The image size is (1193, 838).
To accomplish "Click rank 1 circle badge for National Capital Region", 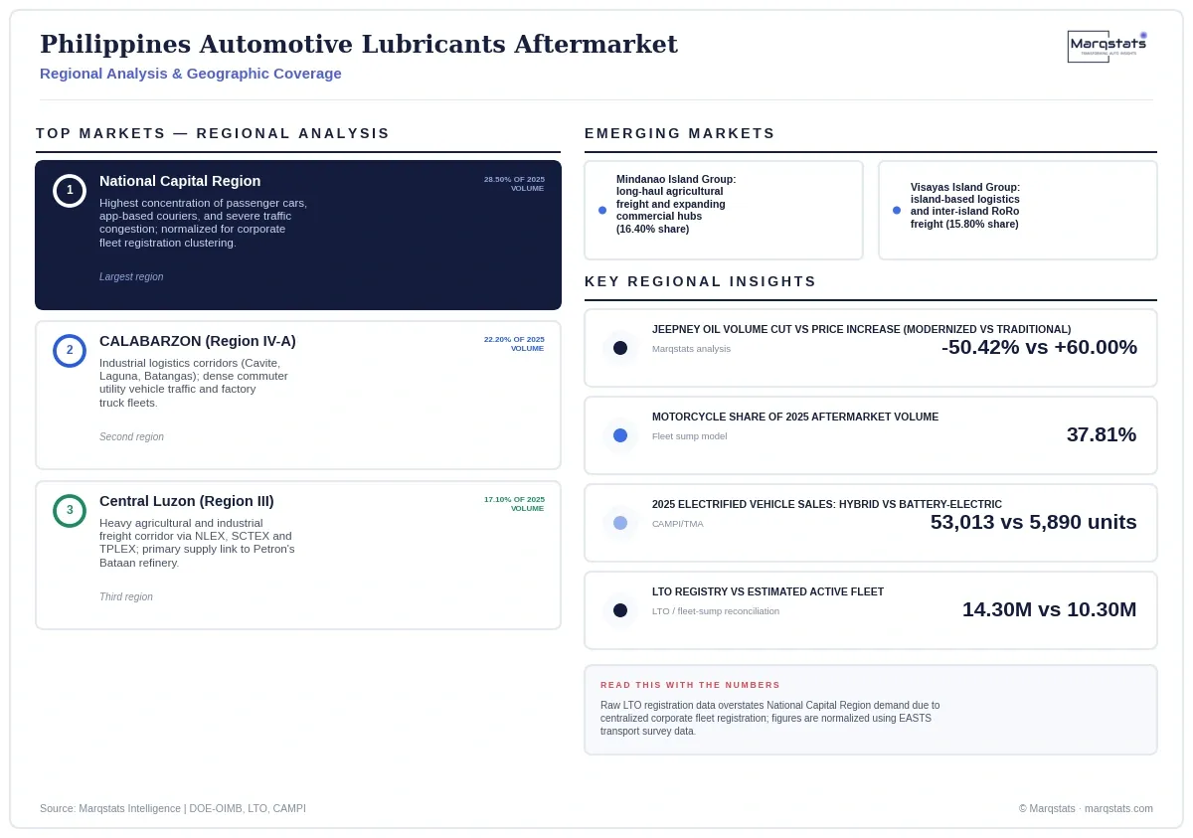I will click(x=70, y=190).
